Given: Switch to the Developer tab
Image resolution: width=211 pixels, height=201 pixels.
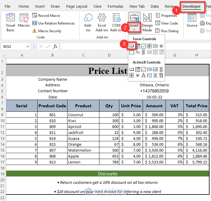Looking at the screenshot, I should point(191,6).
